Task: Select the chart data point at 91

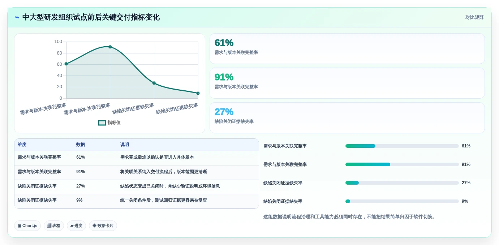Action: 110,47
